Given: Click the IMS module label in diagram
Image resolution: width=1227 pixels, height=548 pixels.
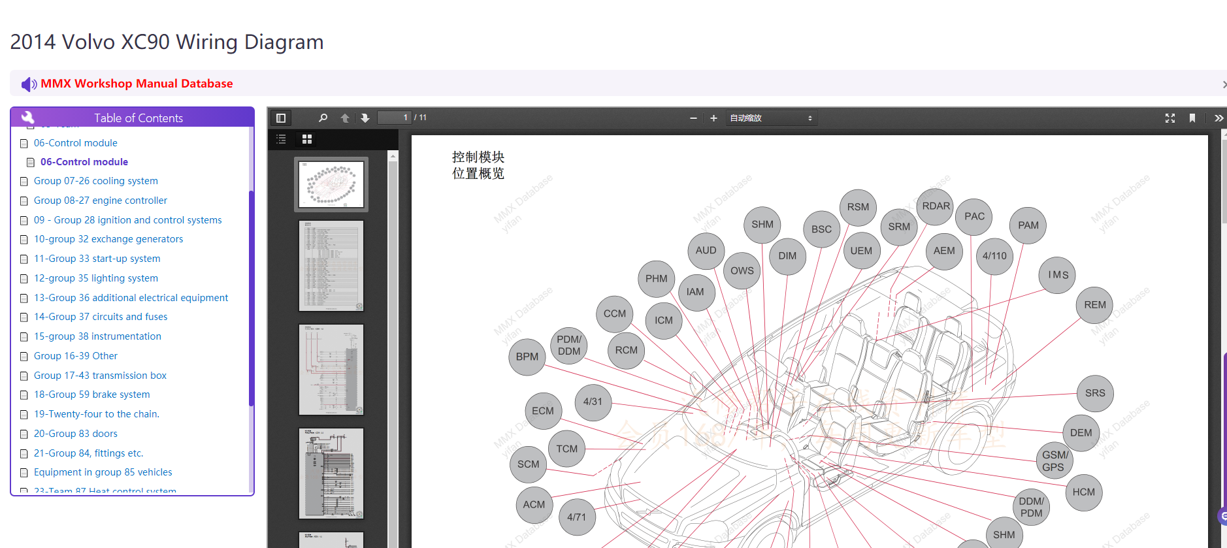Looking at the screenshot, I should click(x=1058, y=275).
